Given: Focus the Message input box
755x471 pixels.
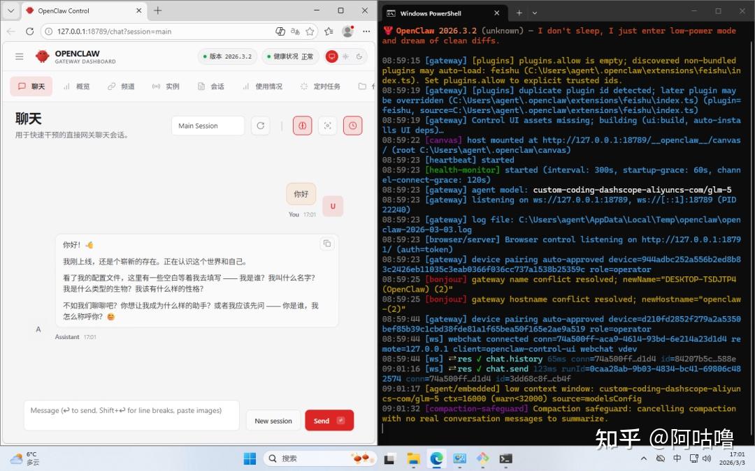Looking at the screenshot, I should click(x=131, y=415).
